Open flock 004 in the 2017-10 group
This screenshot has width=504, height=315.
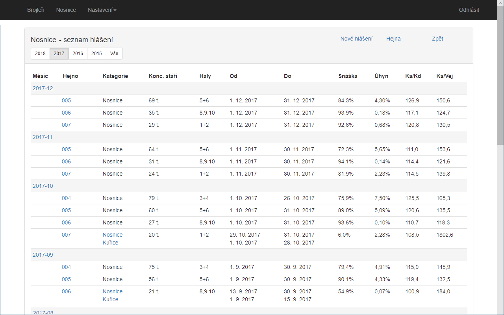pyautogui.click(x=66, y=198)
